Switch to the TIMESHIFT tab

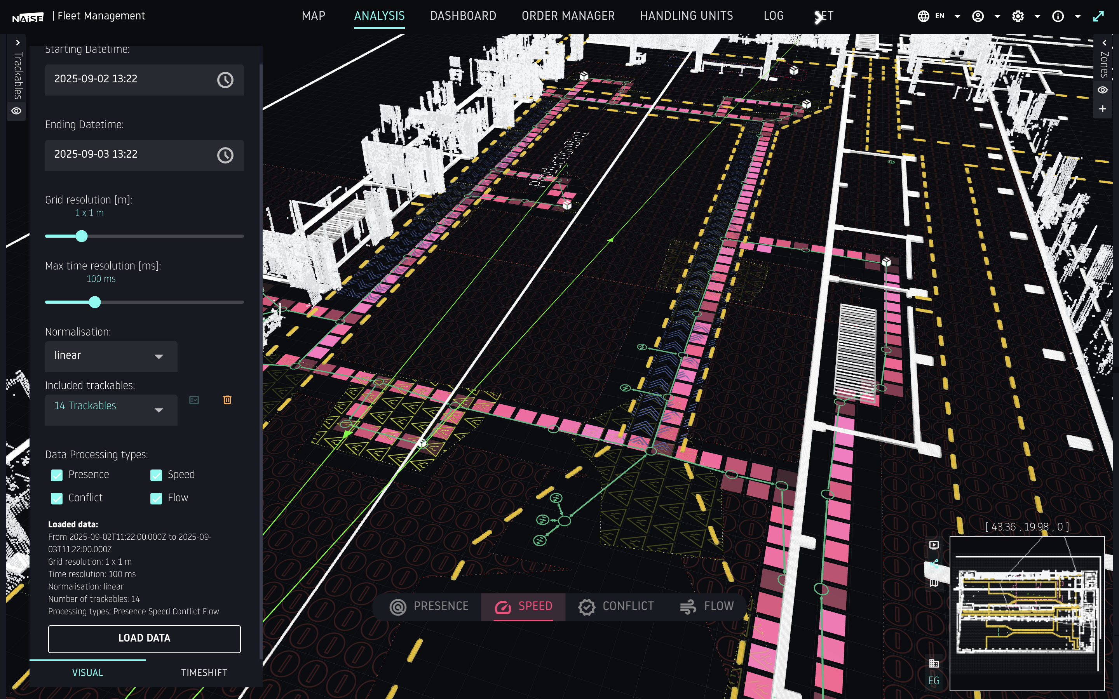[204, 673]
